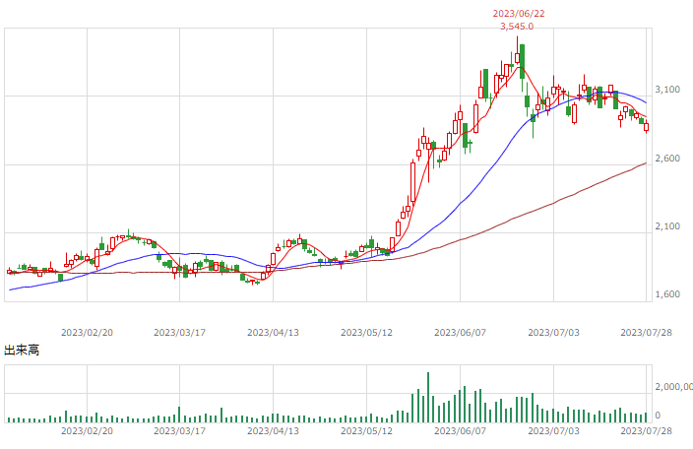Click 2023/04/13 date below the volume chart
The height and width of the screenshot is (449, 693).
[273, 431]
